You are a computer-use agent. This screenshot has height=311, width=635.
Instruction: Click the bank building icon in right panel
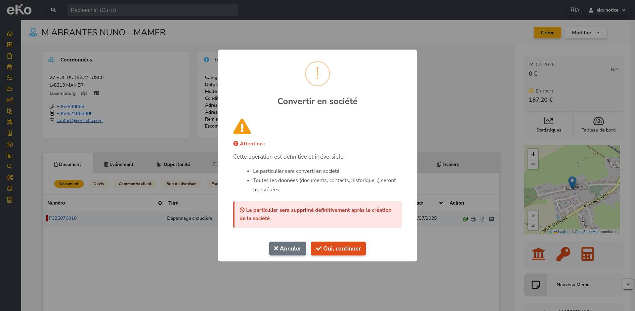click(x=538, y=254)
